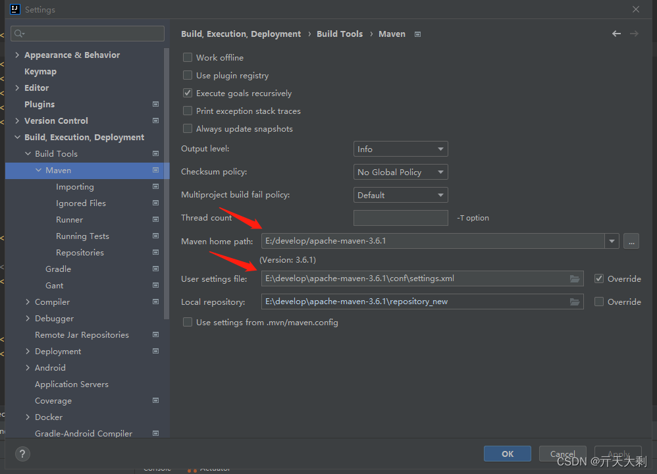657x474 pixels.
Task: Browse folder icon for Local repository
Action: tap(575, 302)
